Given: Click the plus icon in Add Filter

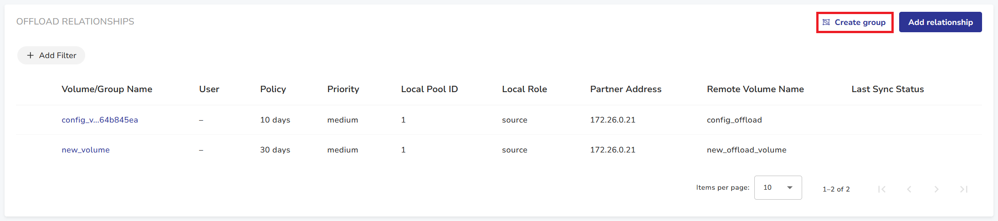Looking at the screenshot, I should (x=31, y=55).
